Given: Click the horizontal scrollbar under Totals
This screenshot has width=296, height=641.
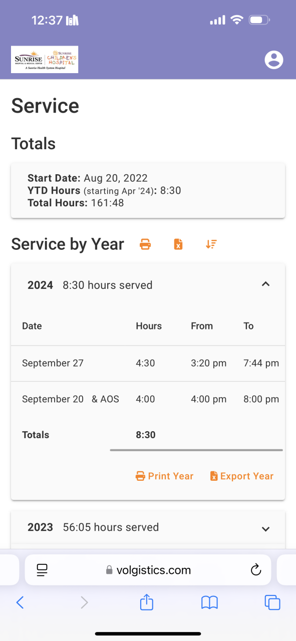Looking at the screenshot, I should coord(196,450).
